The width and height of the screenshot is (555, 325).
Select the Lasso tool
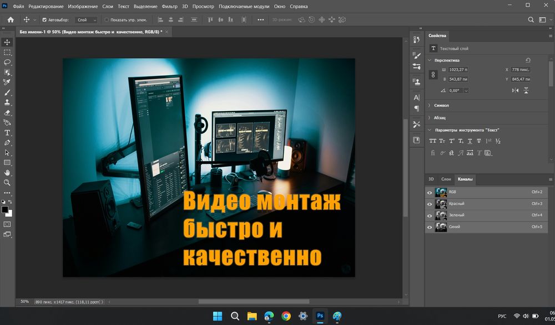[x=7, y=63]
